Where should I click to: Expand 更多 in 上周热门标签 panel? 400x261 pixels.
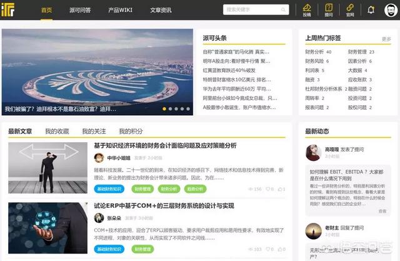pos(386,38)
